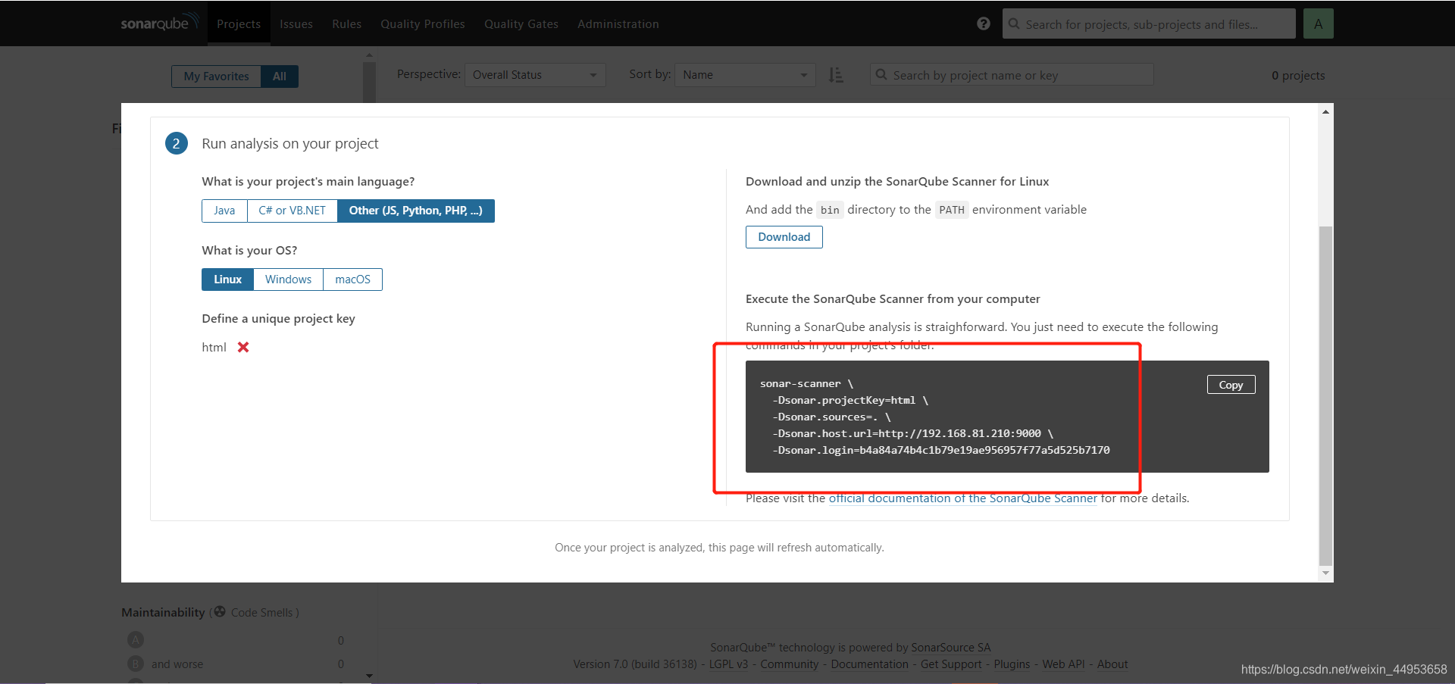This screenshot has width=1455, height=684.
Task: Focus the global projects and files search field
Action: pos(1149,23)
